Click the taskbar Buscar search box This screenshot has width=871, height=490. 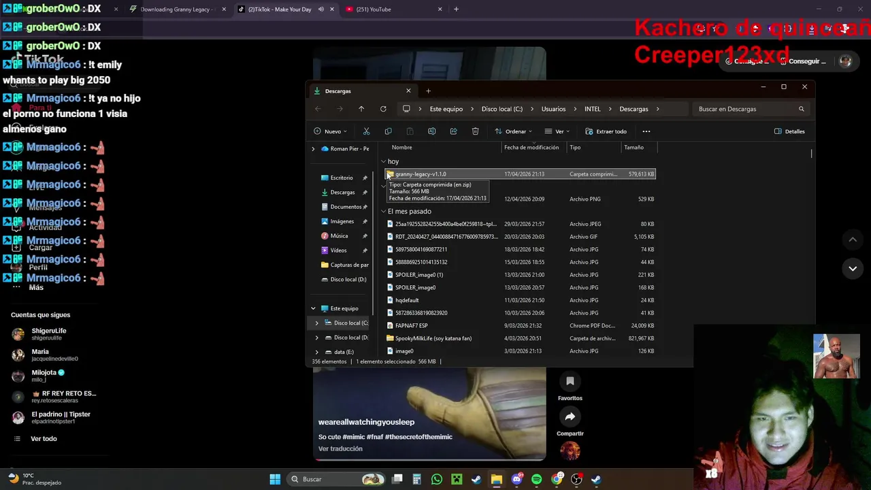pyautogui.click(x=336, y=479)
